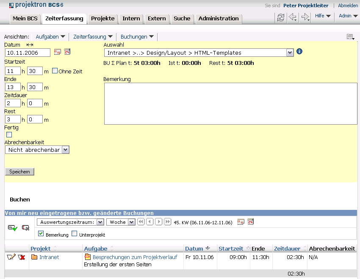Click the Datum input field
Image resolution: width=360 pixels, height=279 pixels.
[x=28, y=53]
